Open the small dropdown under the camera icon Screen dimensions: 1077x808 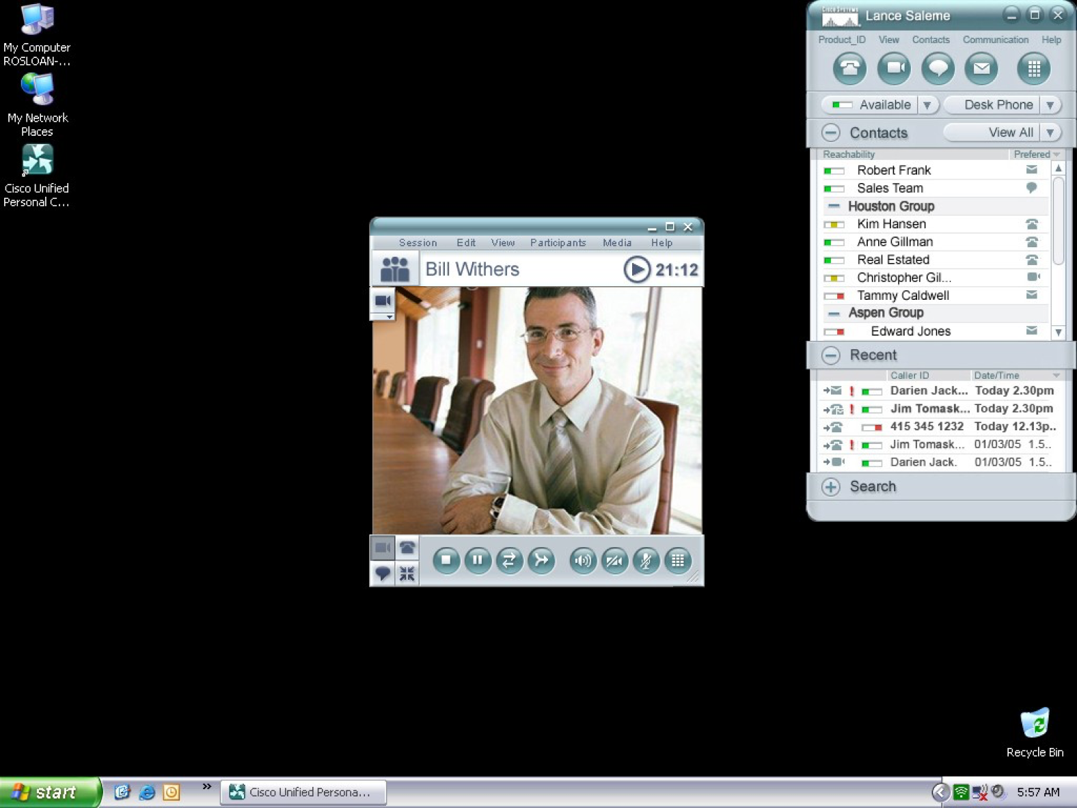389,317
